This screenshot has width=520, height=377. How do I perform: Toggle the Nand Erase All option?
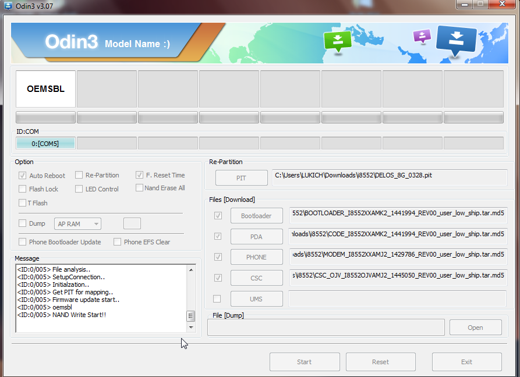140,188
